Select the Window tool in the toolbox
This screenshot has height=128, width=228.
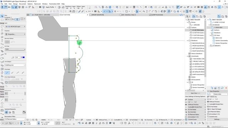click(x=2, y=33)
